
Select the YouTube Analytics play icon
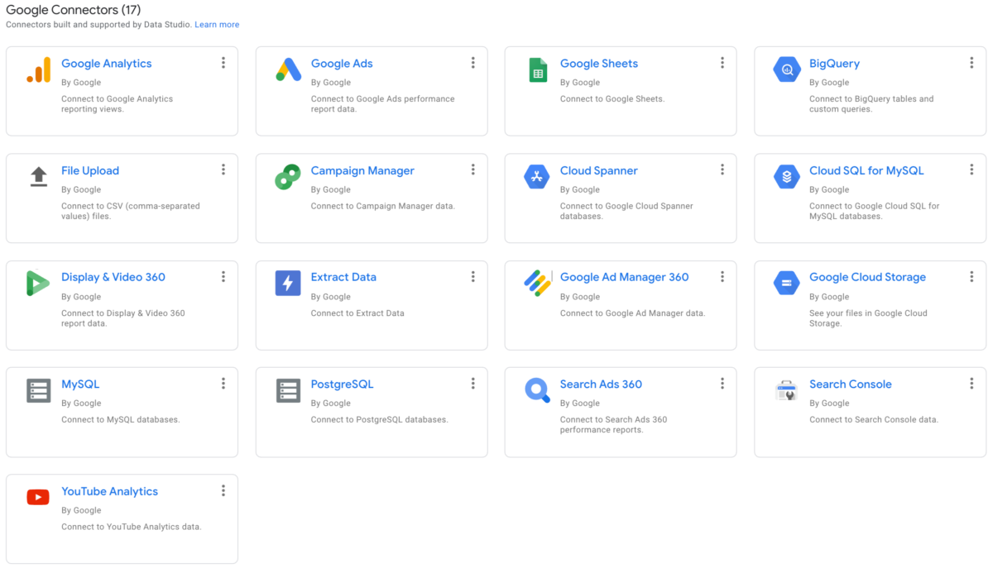pyautogui.click(x=38, y=497)
